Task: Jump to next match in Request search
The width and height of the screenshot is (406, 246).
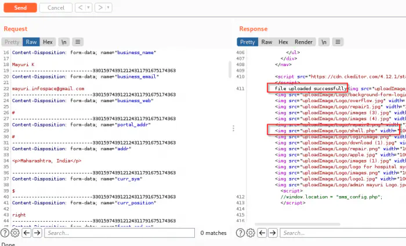Action: tap(37, 233)
